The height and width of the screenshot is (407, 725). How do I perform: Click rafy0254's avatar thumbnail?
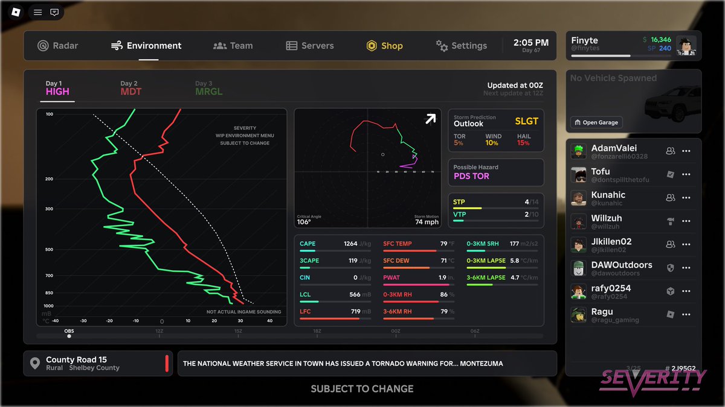click(x=579, y=292)
